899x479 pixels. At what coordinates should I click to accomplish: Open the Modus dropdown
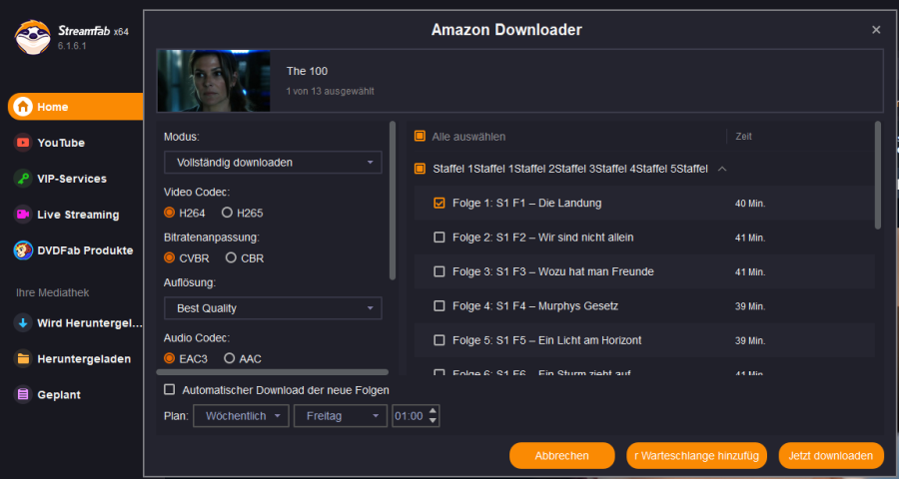pos(273,163)
